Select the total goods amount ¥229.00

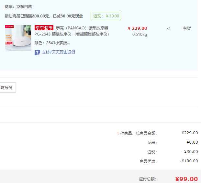[190, 133]
